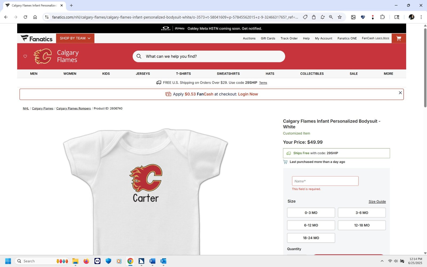Click the Fanatics logo
427x267 pixels.
pos(37,38)
